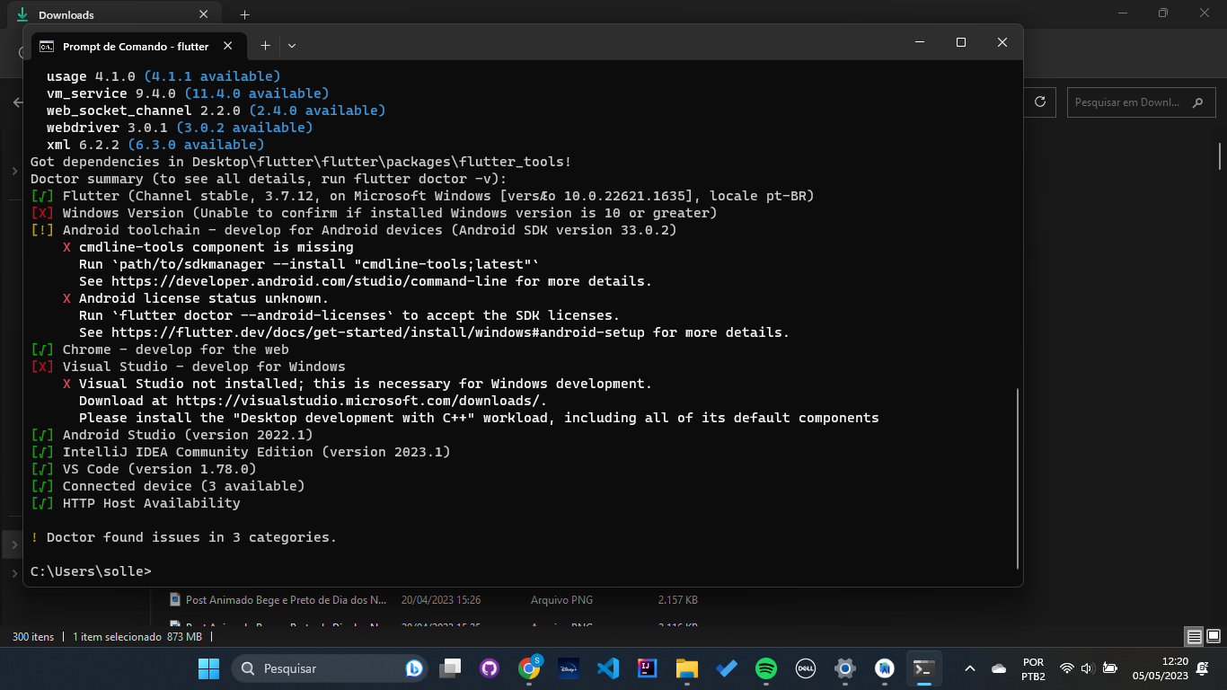The height and width of the screenshot is (690, 1227).
Task: Click the 'Connected device (3 available)' line
Action: point(168,486)
